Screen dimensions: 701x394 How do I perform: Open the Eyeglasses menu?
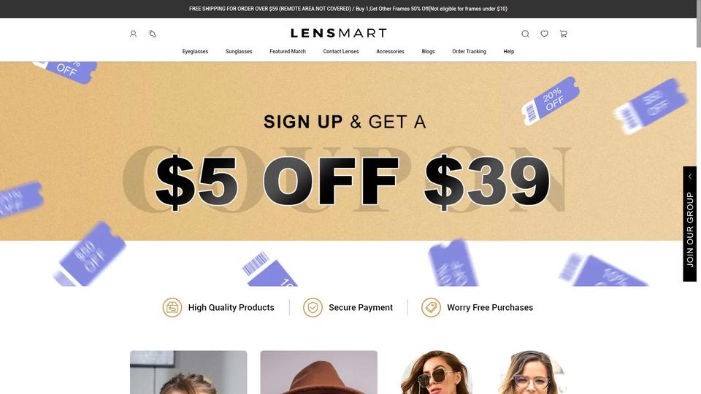[195, 51]
